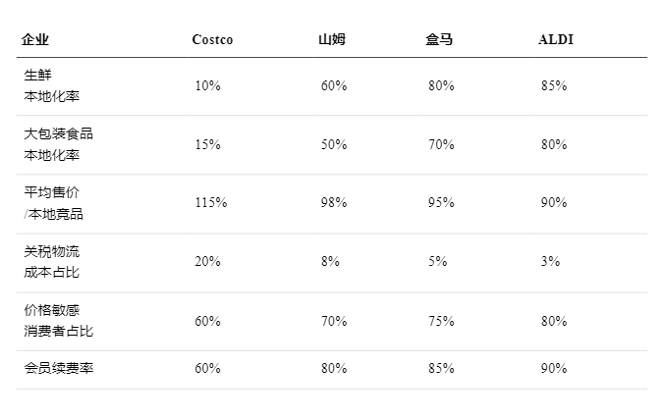This screenshot has width=664, height=420.
Task: Click the 生鲜本地化率 row label
Action: point(51,86)
